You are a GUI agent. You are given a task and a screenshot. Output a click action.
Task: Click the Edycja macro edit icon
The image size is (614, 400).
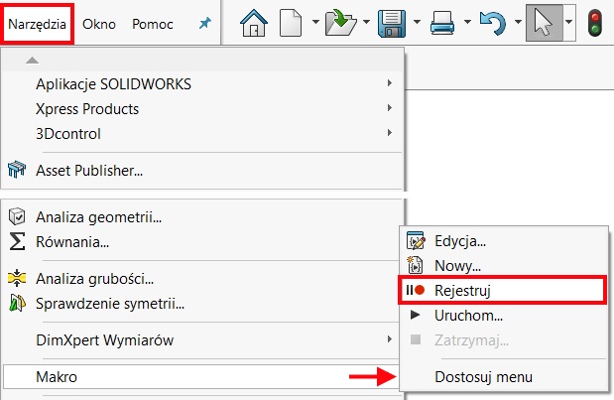click(416, 241)
